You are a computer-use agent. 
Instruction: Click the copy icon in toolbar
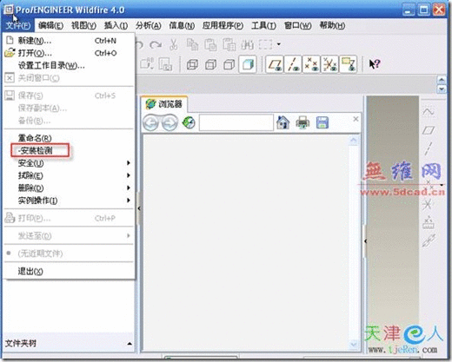192,44
